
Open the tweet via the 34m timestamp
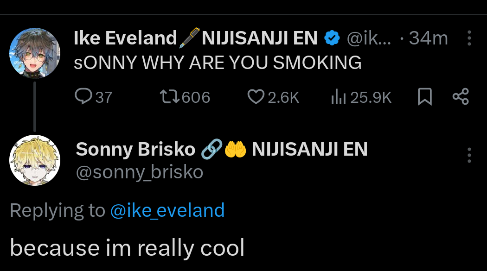coord(428,38)
